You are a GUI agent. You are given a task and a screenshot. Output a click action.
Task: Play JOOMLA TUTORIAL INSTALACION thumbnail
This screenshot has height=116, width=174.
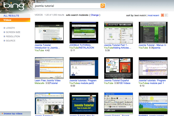pyautogui.click(x=84, y=33)
